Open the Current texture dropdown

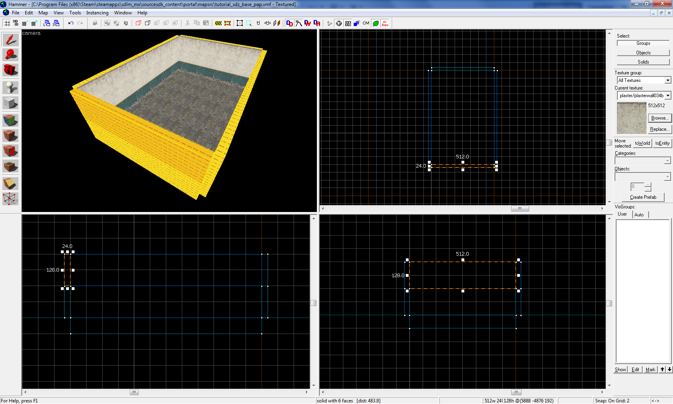click(x=668, y=96)
